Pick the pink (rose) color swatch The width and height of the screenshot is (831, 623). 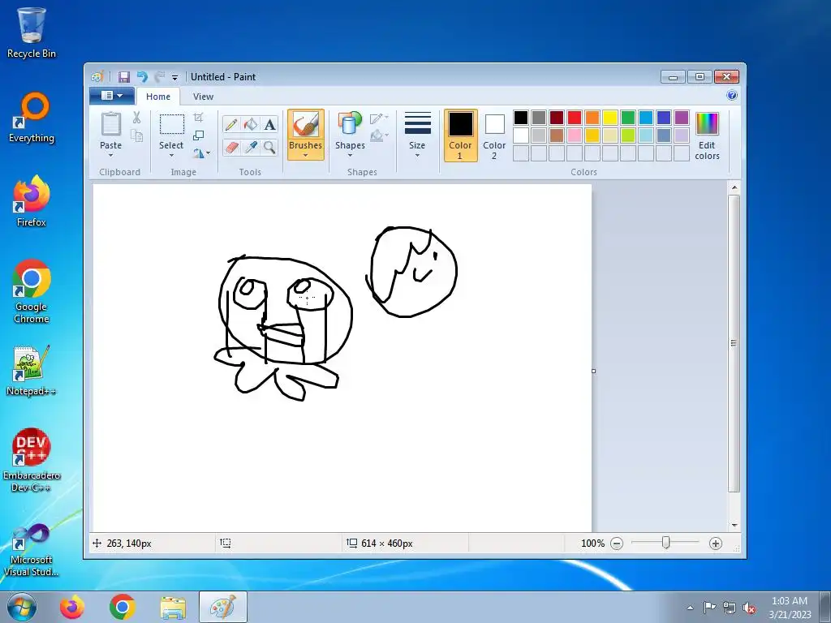click(x=575, y=135)
